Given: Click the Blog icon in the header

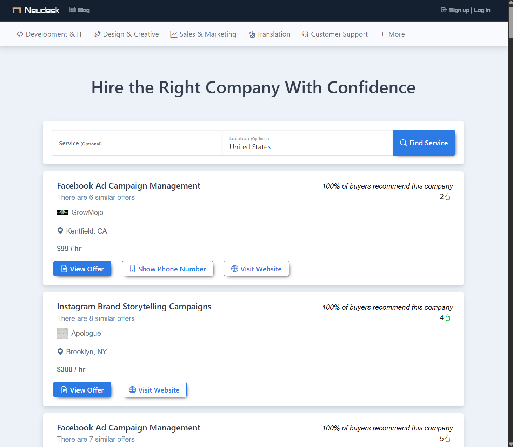Looking at the screenshot, I should tap(73, 10).
